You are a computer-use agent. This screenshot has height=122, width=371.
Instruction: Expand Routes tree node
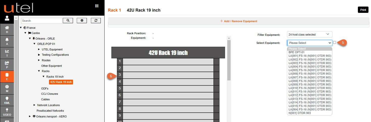coord(39,60)
